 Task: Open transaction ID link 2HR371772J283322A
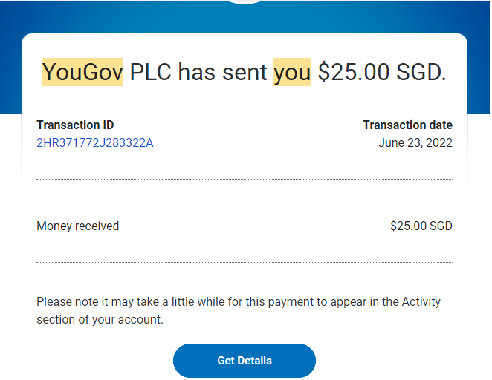click(x=94, y=143)
